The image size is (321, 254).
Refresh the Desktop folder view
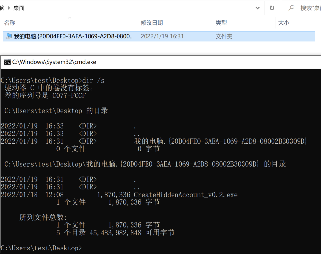(272, 8)
